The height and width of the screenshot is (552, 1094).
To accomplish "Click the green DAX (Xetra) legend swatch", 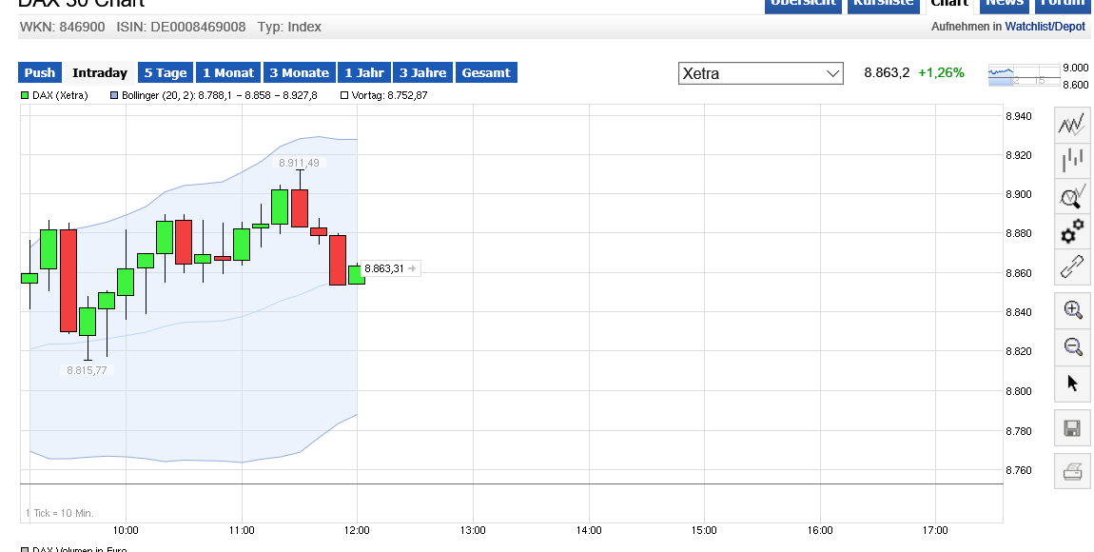I will pyautogui.click(x=25, y=95).
